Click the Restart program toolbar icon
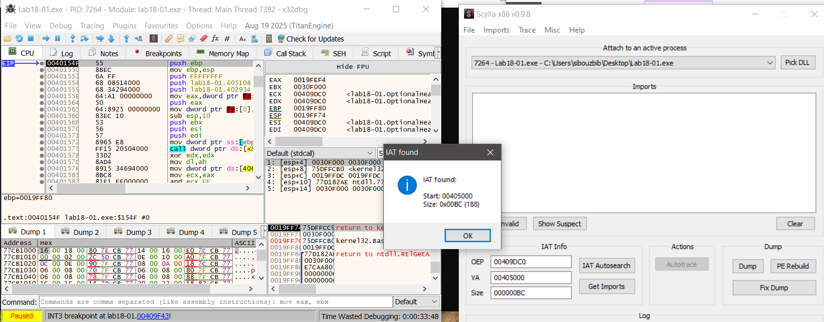The width and height of the screenshot is (824, 322). click(x=19, y=38)
